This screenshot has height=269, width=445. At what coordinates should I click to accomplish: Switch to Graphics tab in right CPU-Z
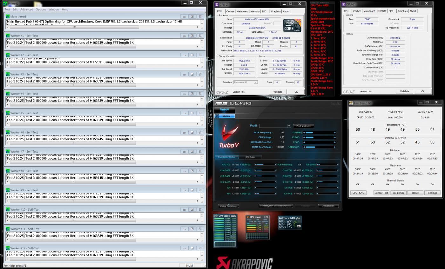click(402, 11)
